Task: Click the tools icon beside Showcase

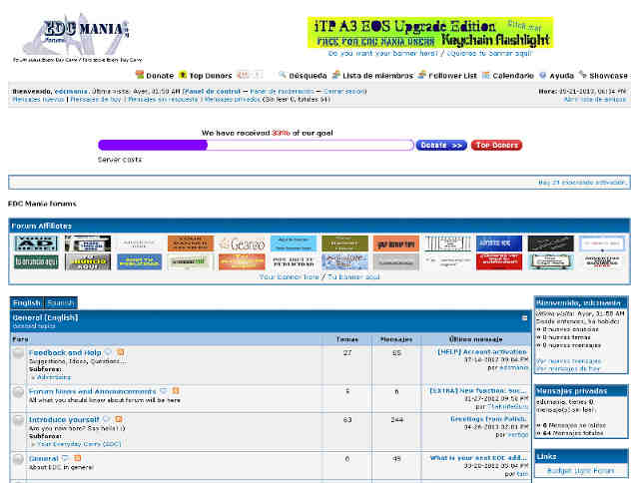Action: pyautogui.click(x=583, y=75)
